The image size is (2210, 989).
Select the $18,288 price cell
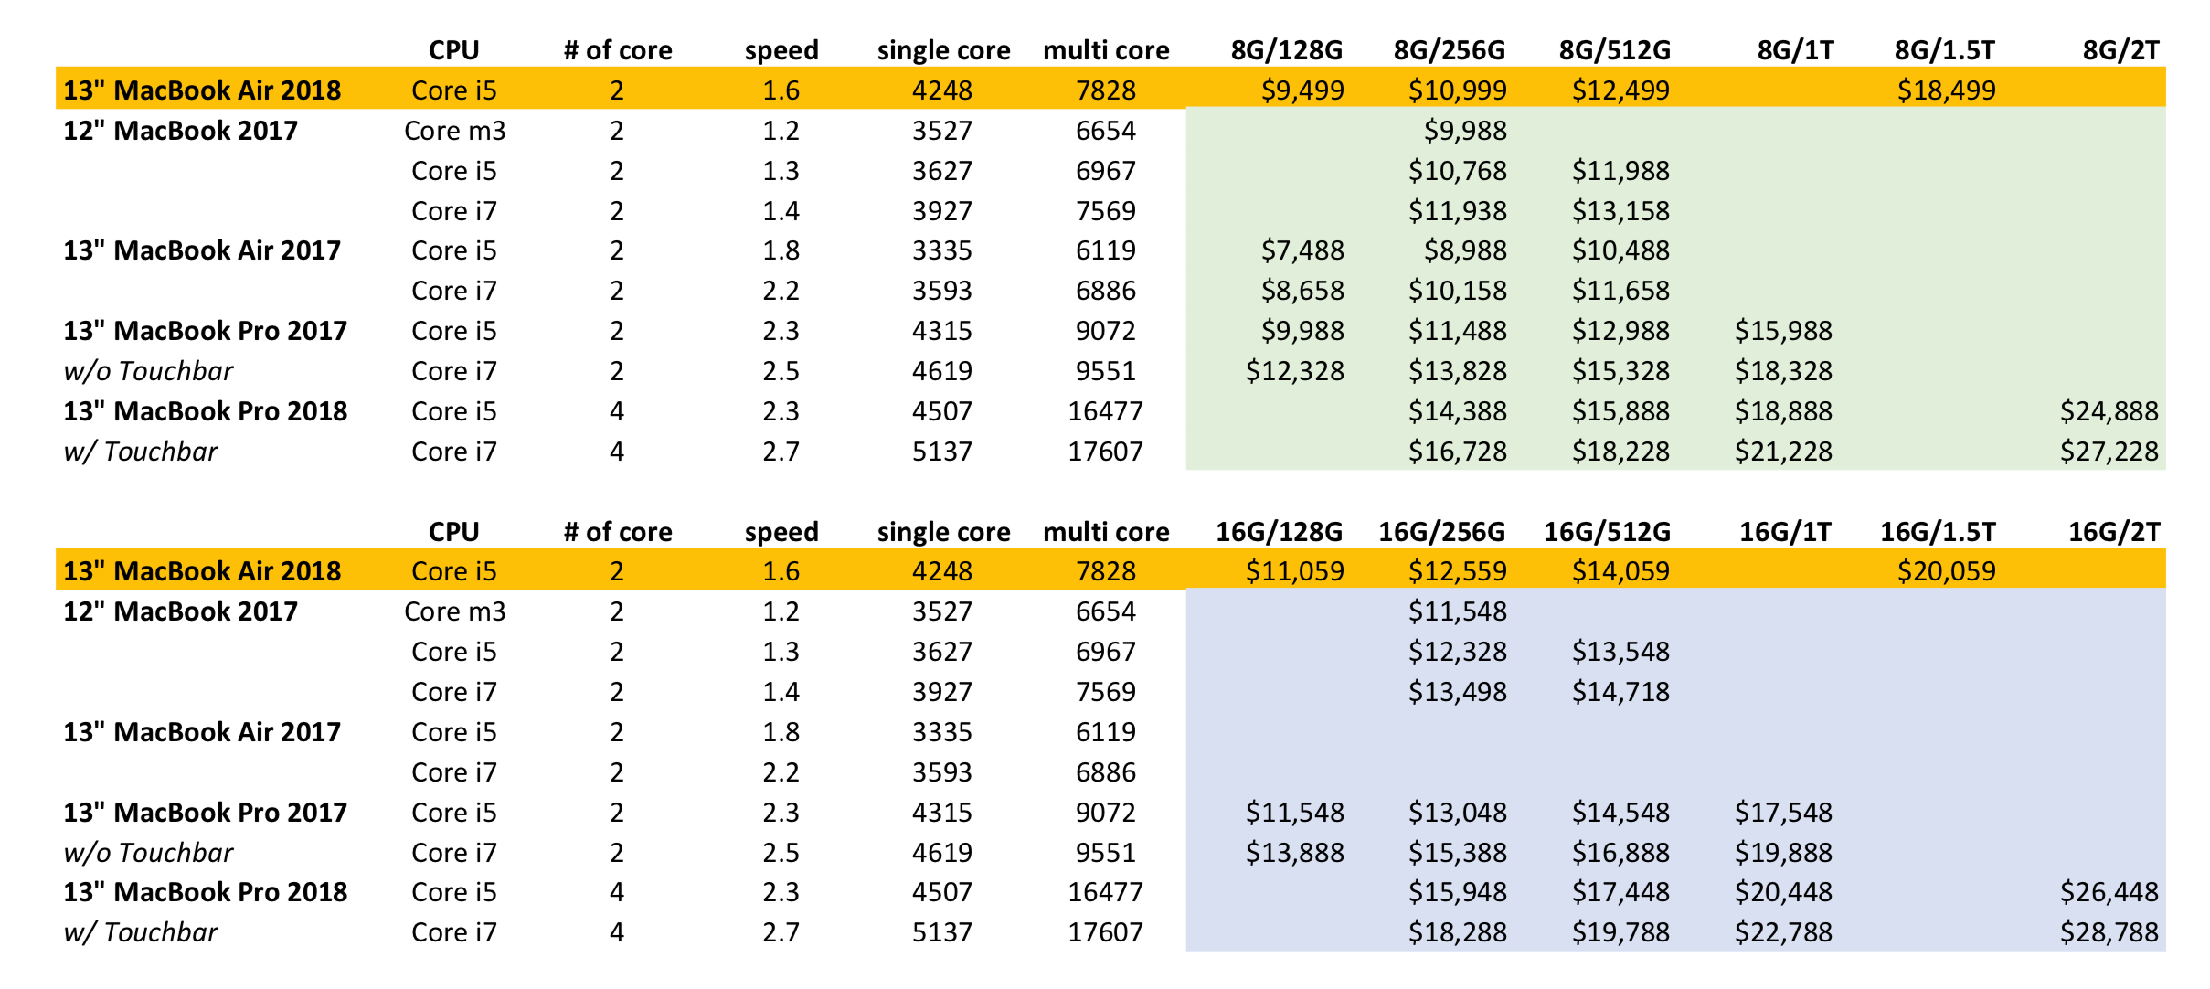(1458, 932)
